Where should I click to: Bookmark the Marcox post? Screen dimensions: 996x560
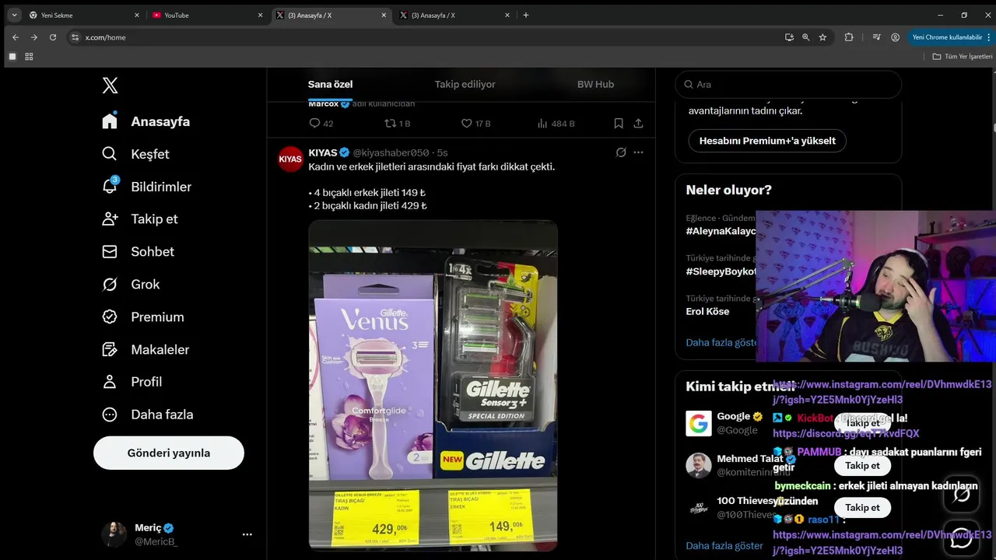(619, 123)
